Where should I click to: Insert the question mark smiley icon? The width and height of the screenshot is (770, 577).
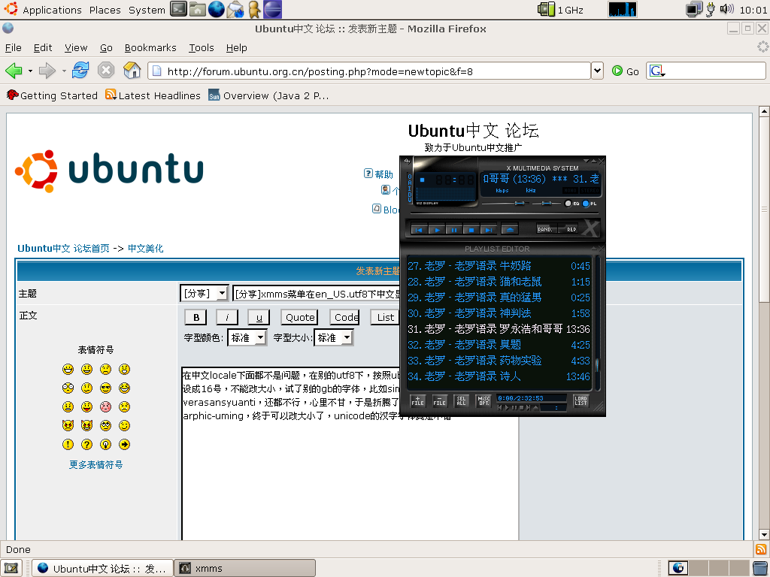click(x=86, y=445)
